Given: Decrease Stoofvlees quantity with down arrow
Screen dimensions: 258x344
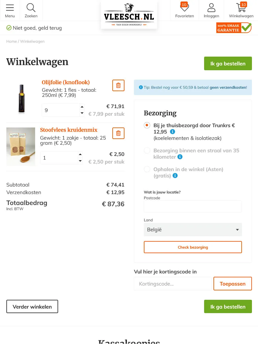Looking at the screenshot, I should coord(80,160).
